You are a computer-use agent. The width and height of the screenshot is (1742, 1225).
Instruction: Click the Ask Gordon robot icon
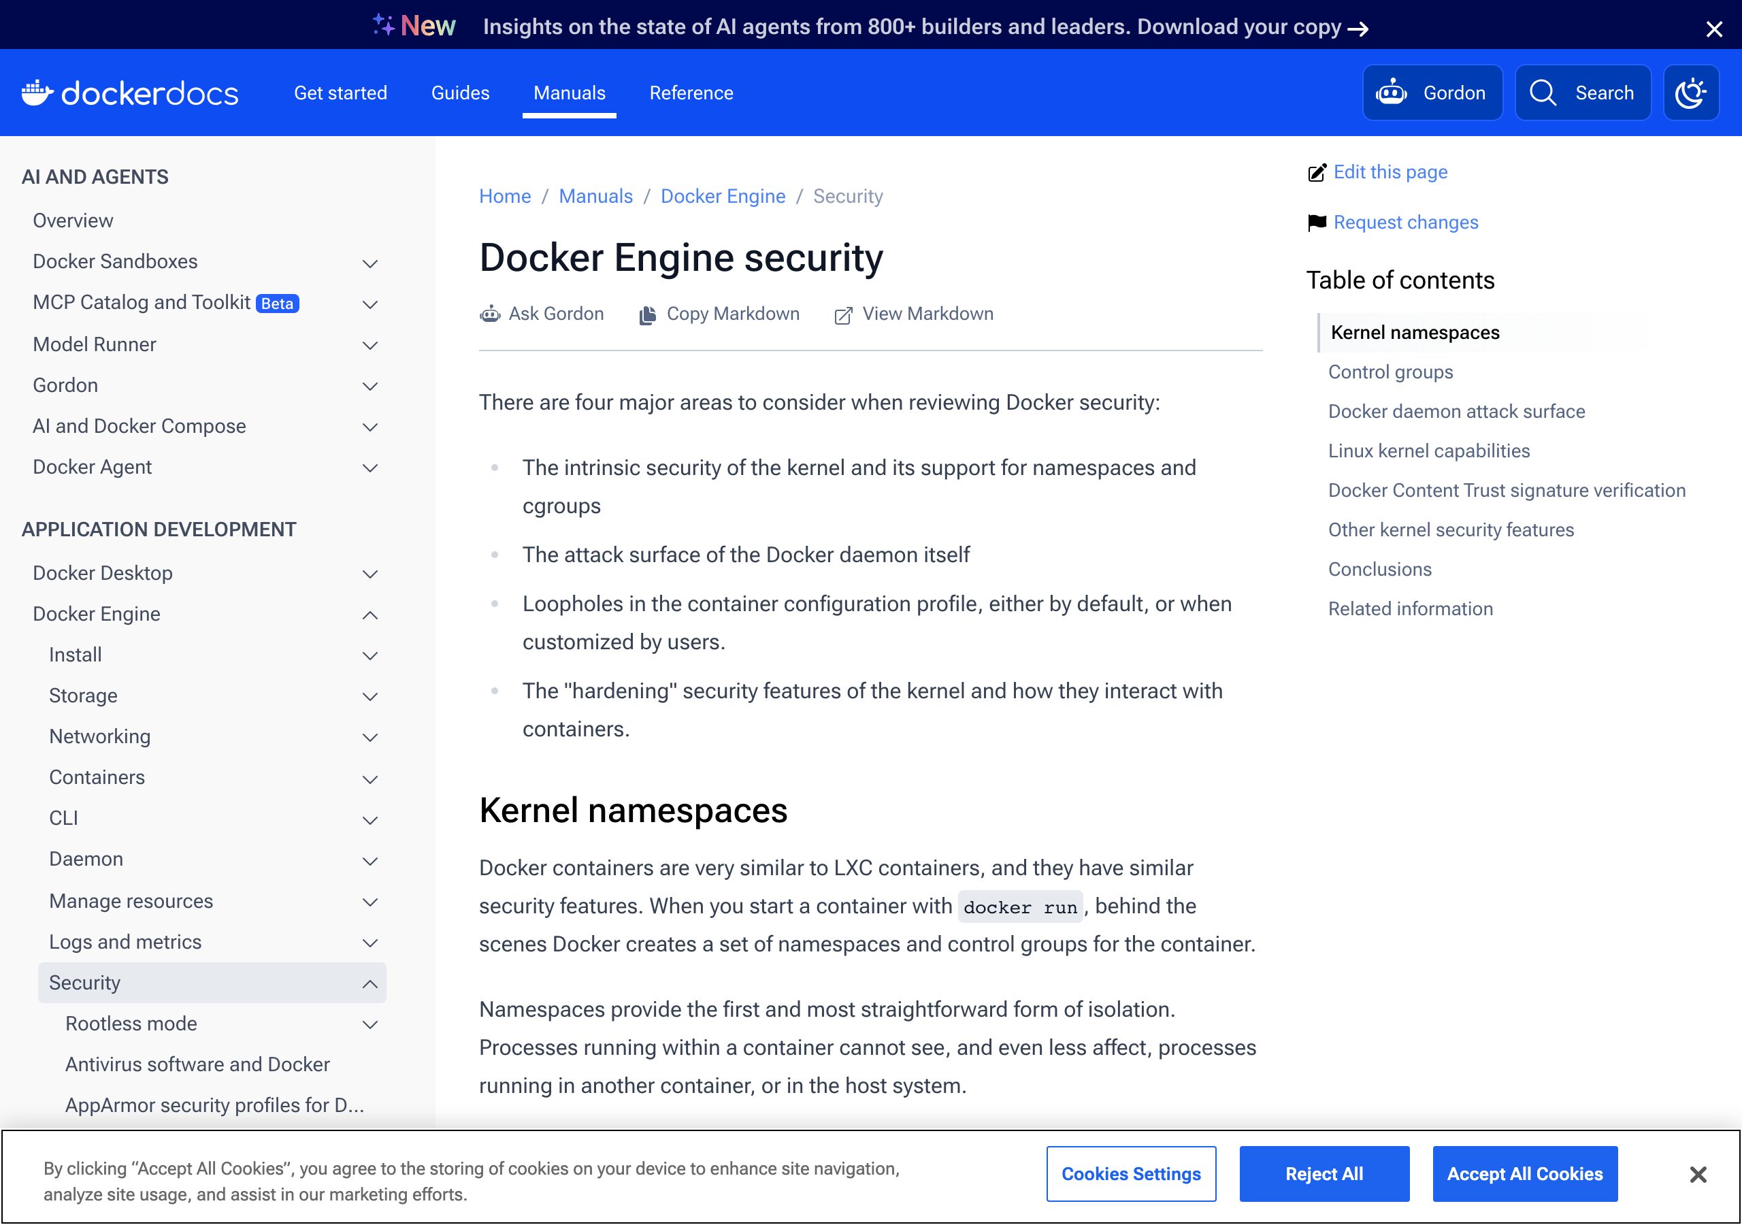click(490, 314)
